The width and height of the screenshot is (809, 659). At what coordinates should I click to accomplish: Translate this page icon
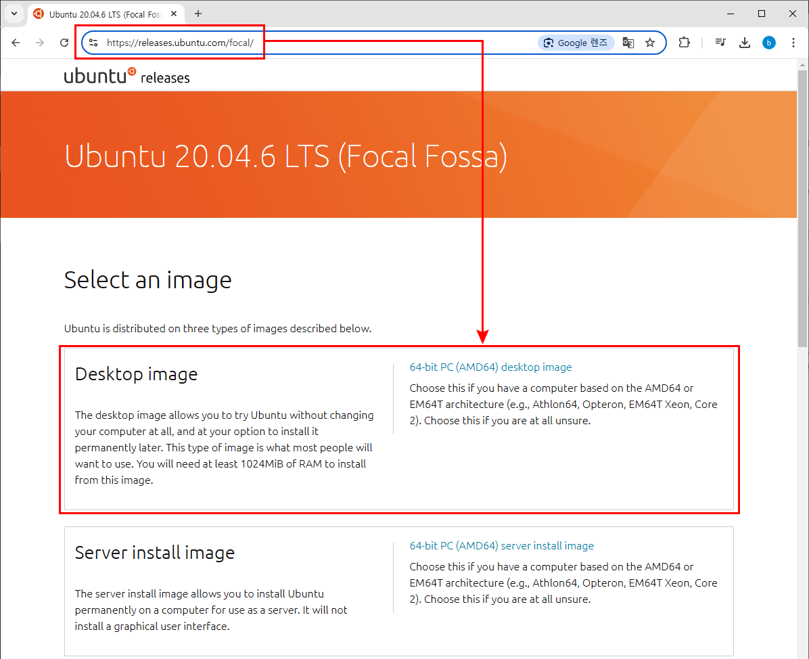[628, 43]
